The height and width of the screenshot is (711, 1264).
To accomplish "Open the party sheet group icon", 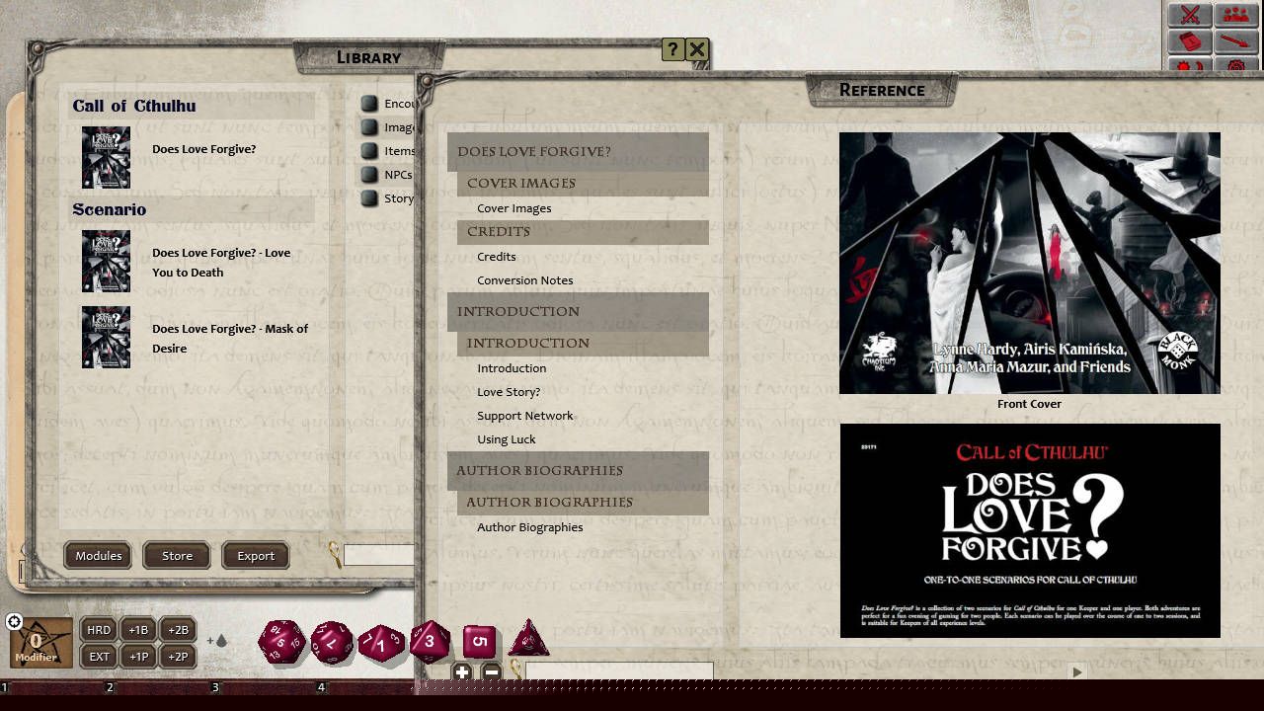I will pos(1235,15).
